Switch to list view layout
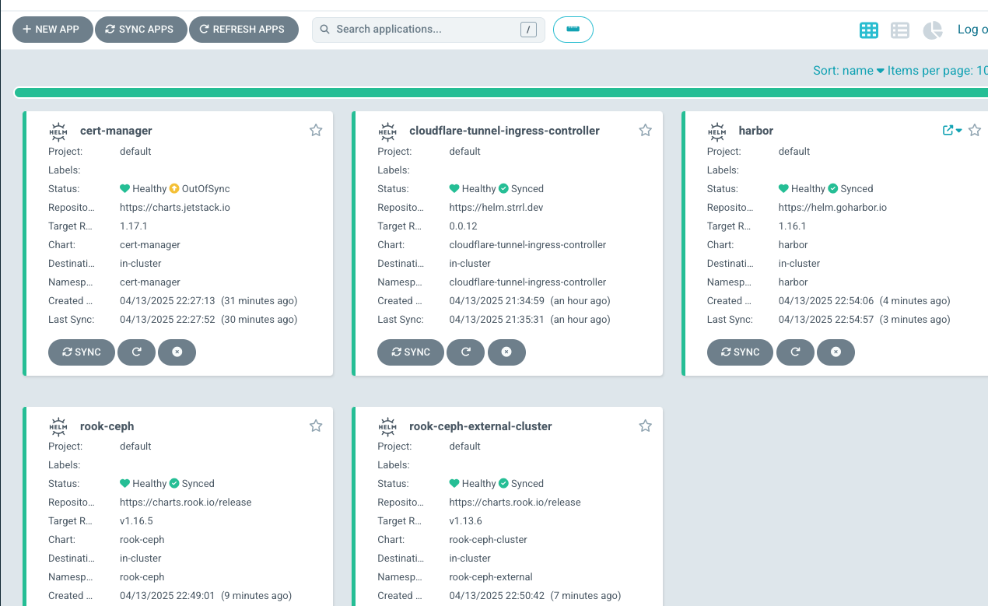This screenshot has height=606, width=988. [900, 30]
